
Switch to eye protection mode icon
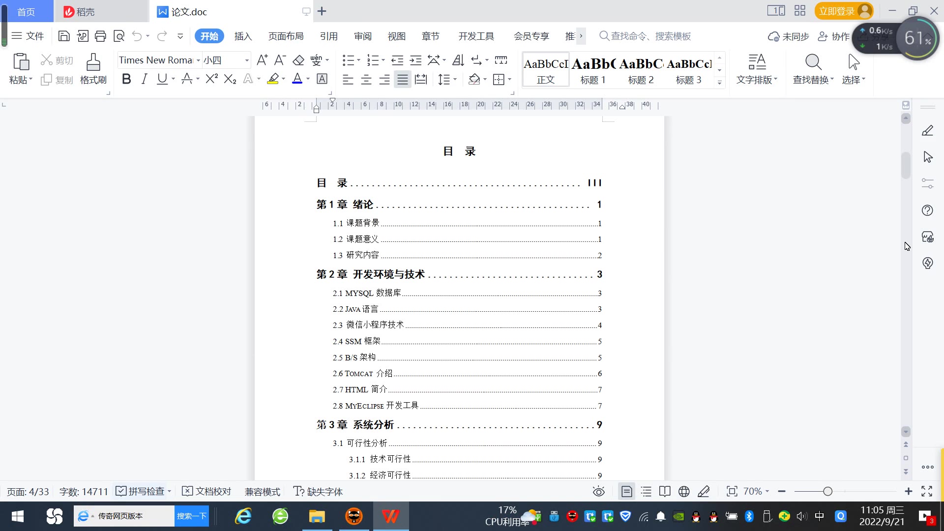click(598, 491)
